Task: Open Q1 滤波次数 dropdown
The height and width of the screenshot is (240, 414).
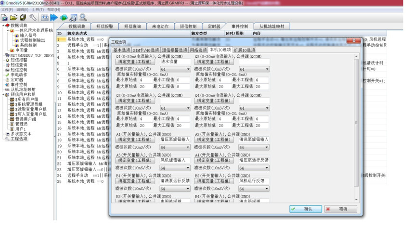Action: 175,69
